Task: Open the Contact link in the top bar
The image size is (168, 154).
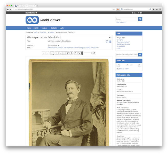Action: 134,13
